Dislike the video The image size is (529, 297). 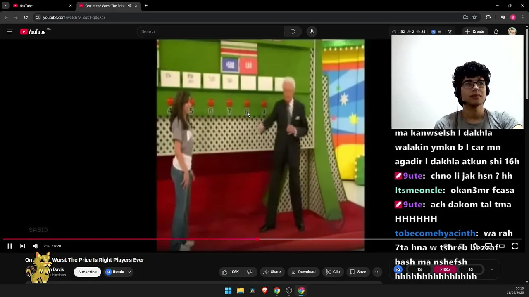(250, 272)
